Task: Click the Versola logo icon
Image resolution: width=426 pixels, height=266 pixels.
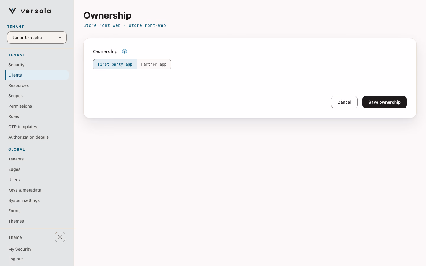Action: point(12,11)
